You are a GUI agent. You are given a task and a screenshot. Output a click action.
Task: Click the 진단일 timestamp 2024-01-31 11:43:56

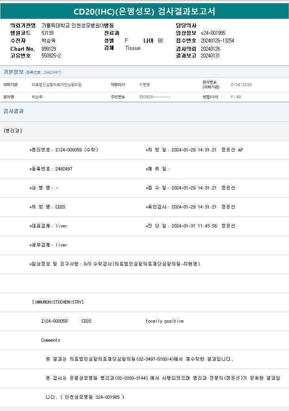pos(194,226)
